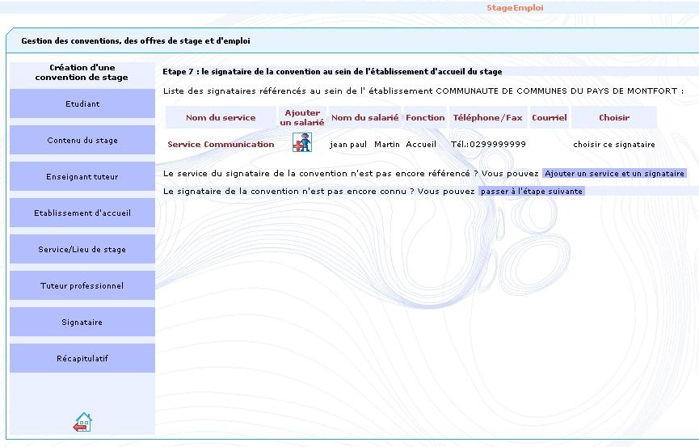Click the home return icon
Screen dimensions: 699x447
point(82,422)
